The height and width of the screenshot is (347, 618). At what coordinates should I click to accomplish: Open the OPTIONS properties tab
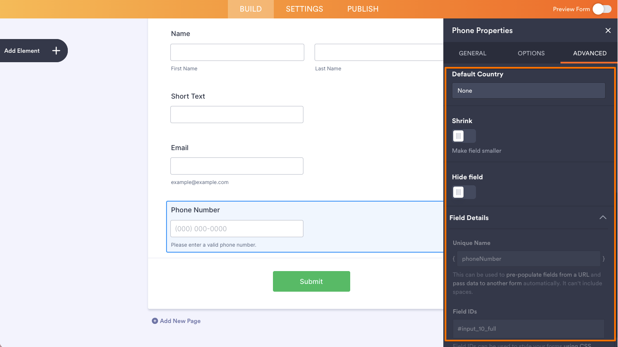point(531,53)
